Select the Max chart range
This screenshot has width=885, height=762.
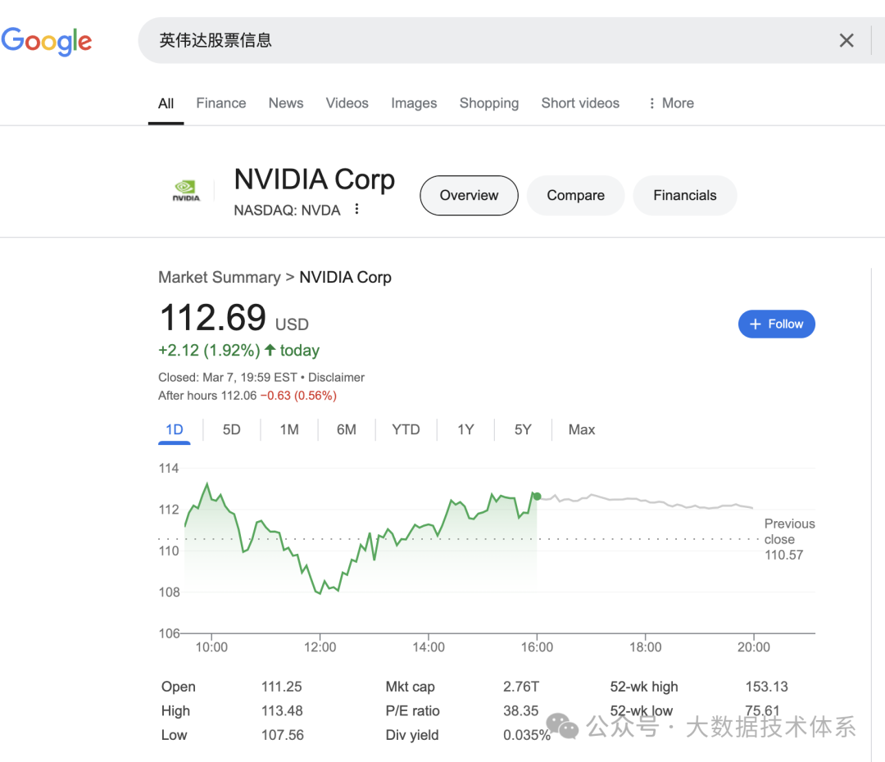coord(581,429)
